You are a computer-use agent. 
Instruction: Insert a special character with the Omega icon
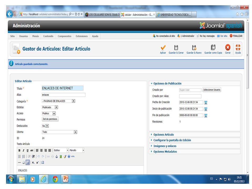coord(43,163)
